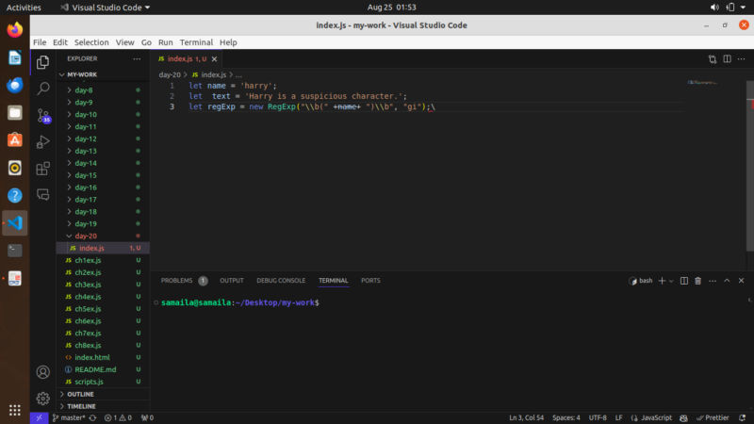Close the index.js editor tab

[215, 59]
